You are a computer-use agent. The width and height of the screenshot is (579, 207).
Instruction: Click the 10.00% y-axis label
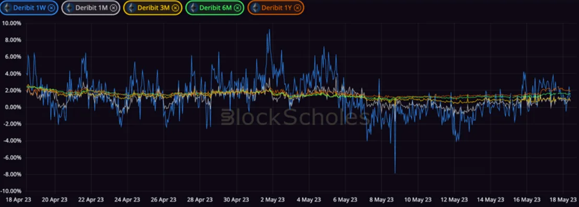(x=11, y=23)
